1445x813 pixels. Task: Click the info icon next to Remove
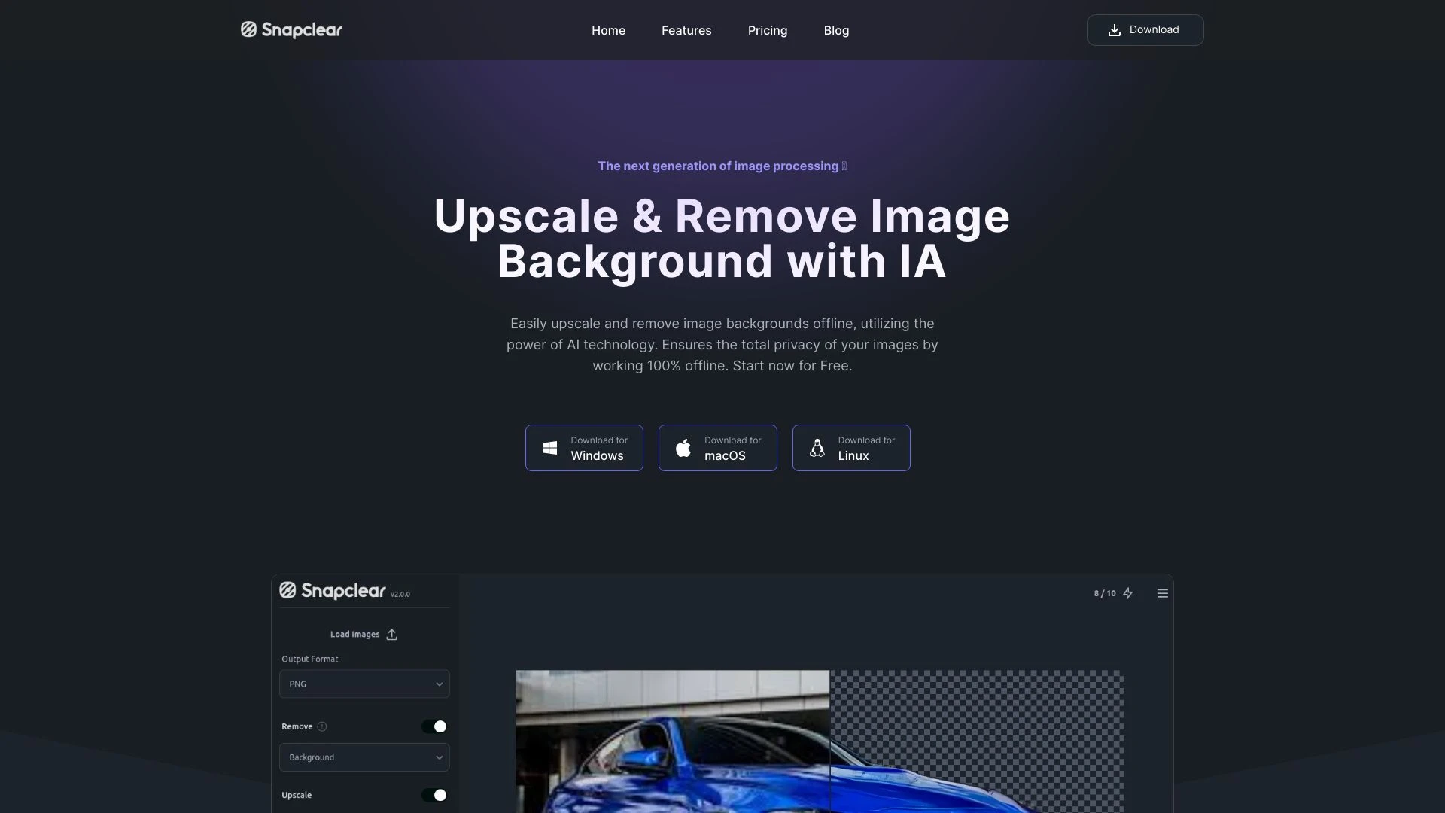pos(322,726)
